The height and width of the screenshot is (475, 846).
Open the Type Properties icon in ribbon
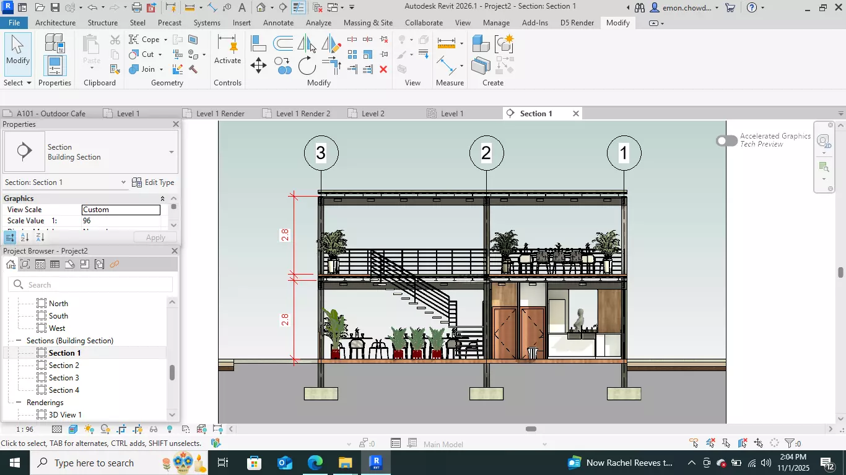coord(55,43)
